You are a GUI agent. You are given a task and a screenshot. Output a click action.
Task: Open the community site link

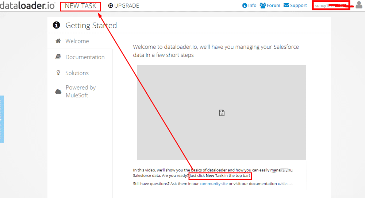point(214,183)
